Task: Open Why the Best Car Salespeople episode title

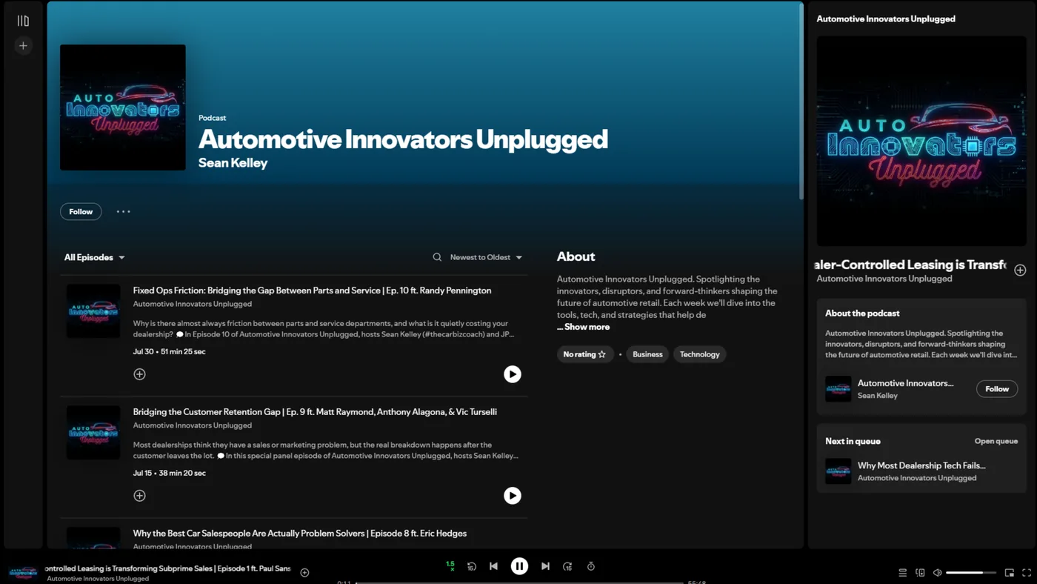Action: [300, 534]
